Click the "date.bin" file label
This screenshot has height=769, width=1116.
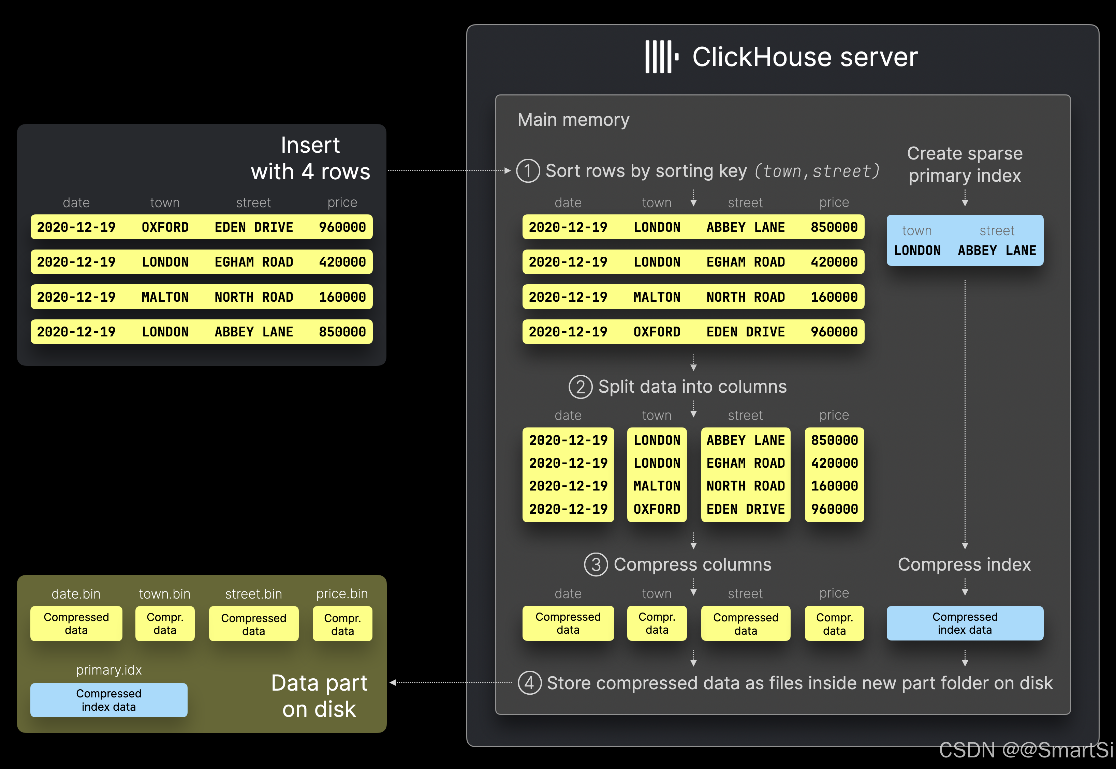click(76, 593)
